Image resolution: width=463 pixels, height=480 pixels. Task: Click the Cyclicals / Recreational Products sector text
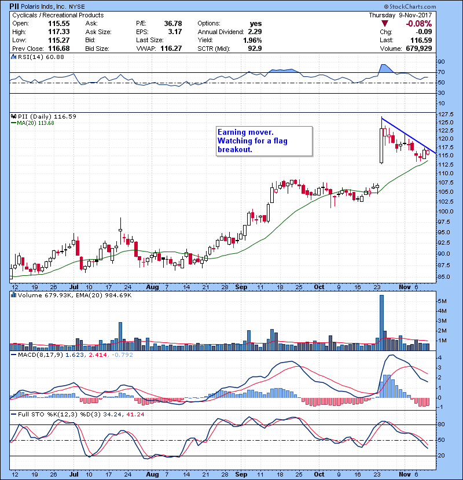point(58,15)
